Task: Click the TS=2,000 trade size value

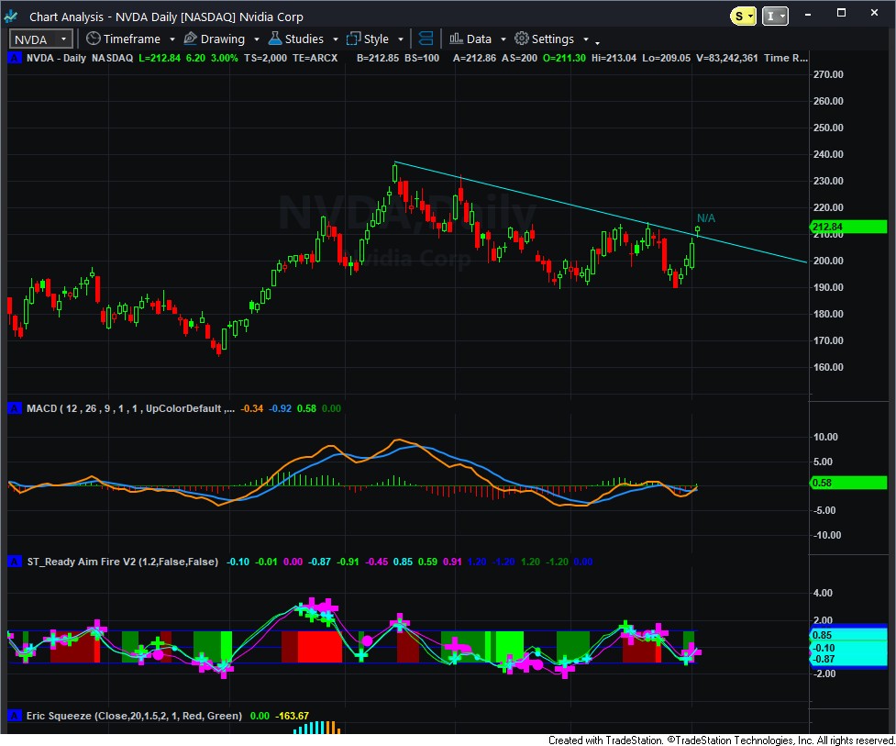Action: (x=265, y=58)
